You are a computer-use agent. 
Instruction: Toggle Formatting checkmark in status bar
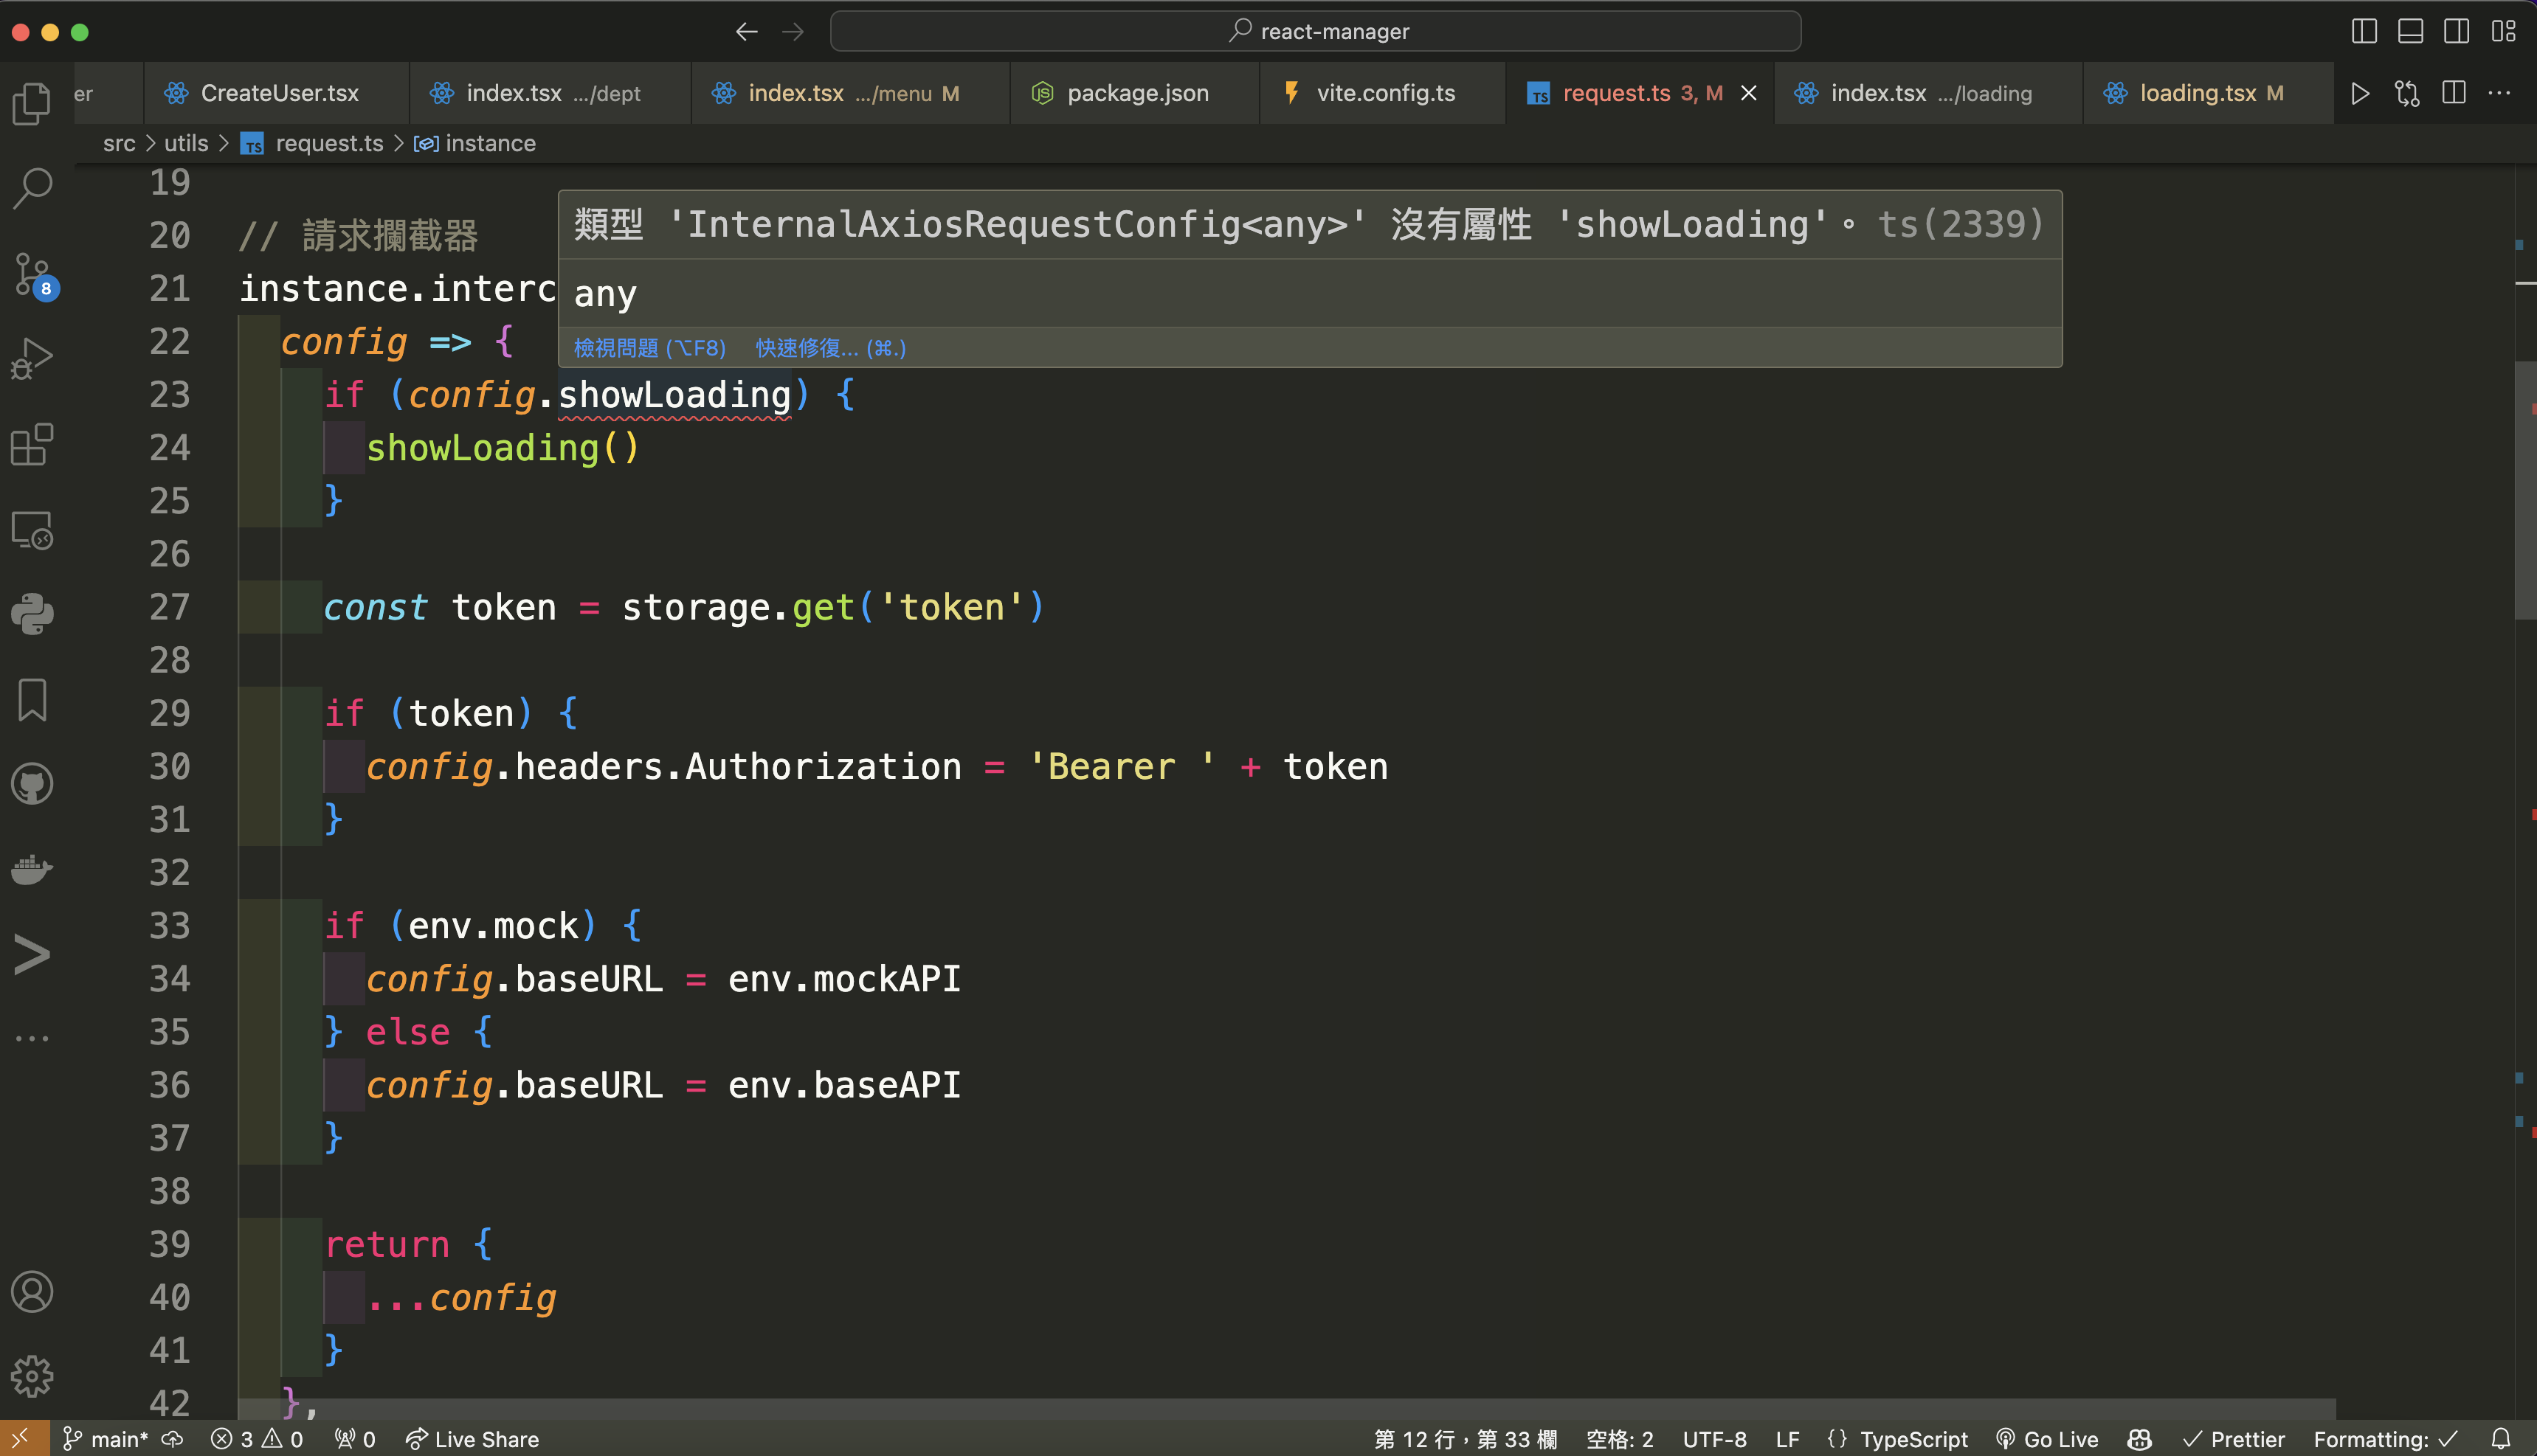2386,1439
